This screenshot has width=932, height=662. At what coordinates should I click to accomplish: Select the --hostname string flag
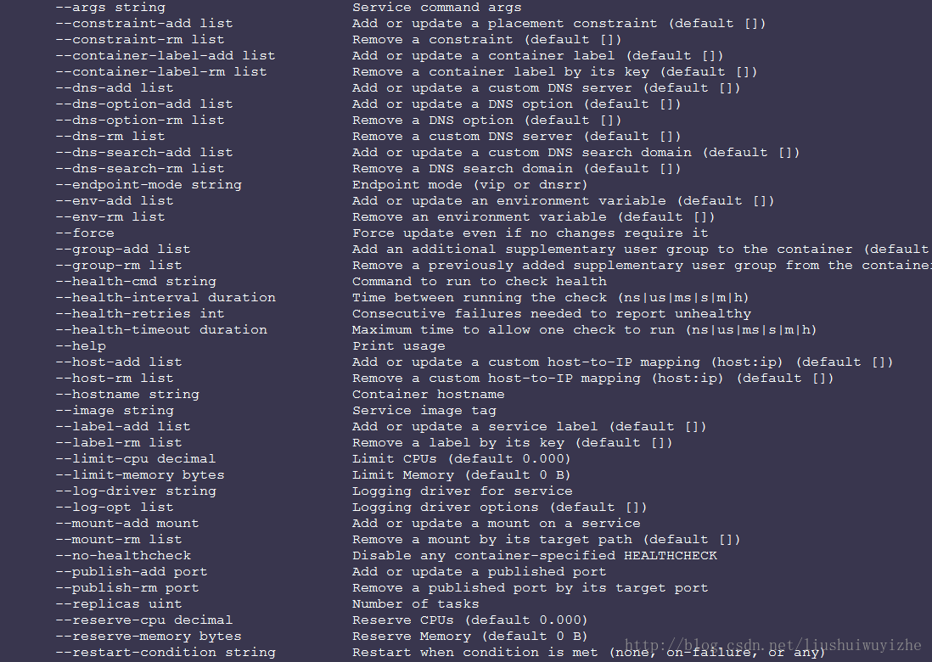127,395
